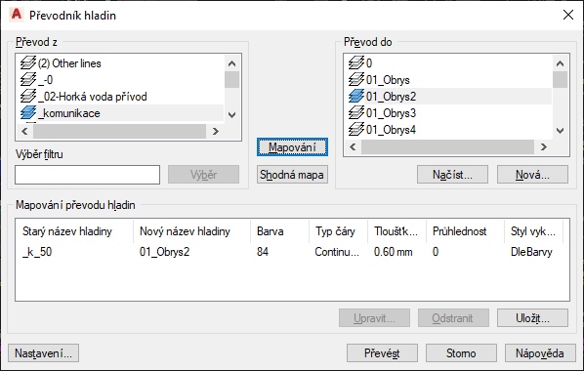Viewport: 584px width, 371px height.
Task: Click the _-0 layer icon
Action: [28, 79]
